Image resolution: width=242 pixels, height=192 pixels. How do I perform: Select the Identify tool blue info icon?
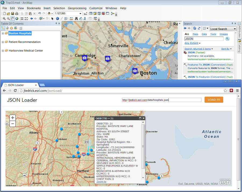(x=58, y=19)
